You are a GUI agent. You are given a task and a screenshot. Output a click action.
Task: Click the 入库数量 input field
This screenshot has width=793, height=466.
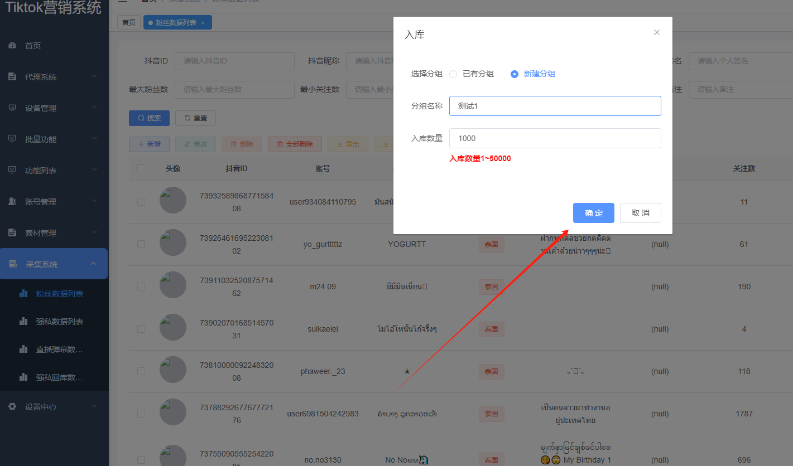coord(555,138)
